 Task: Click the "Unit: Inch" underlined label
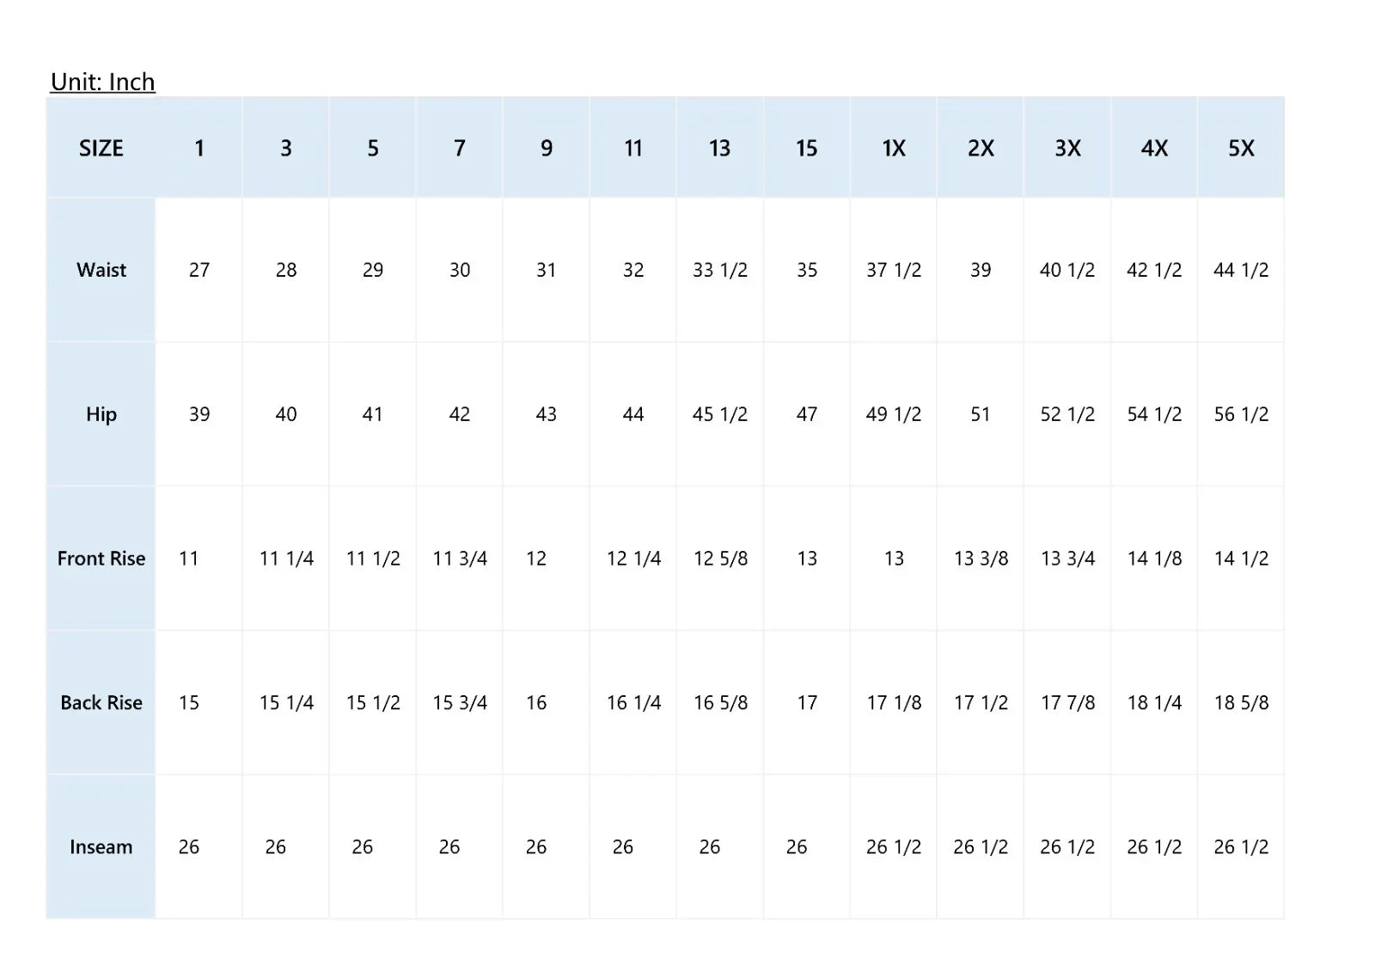102,82
